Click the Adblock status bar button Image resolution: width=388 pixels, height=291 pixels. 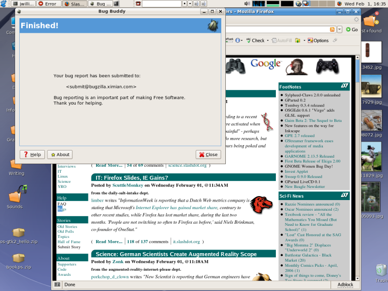(x=345, y=284)
